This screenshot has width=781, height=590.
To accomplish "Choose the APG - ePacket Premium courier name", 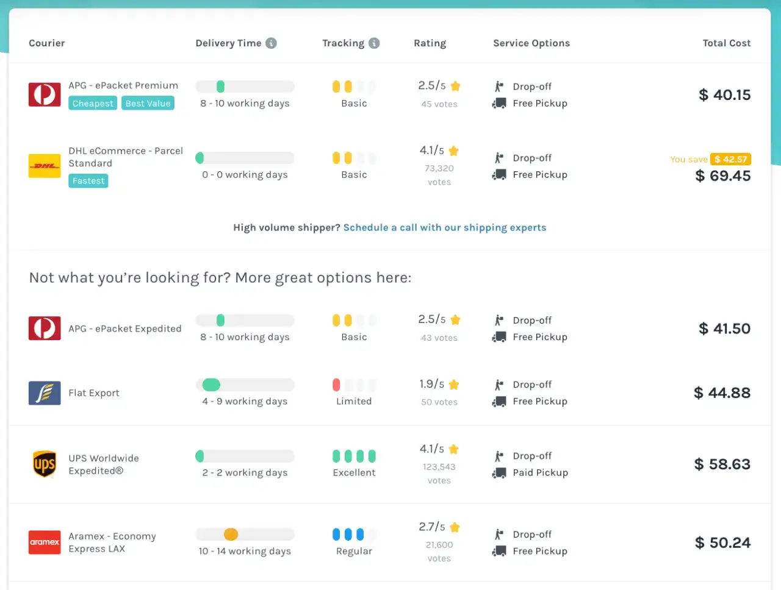I will 123,86.
